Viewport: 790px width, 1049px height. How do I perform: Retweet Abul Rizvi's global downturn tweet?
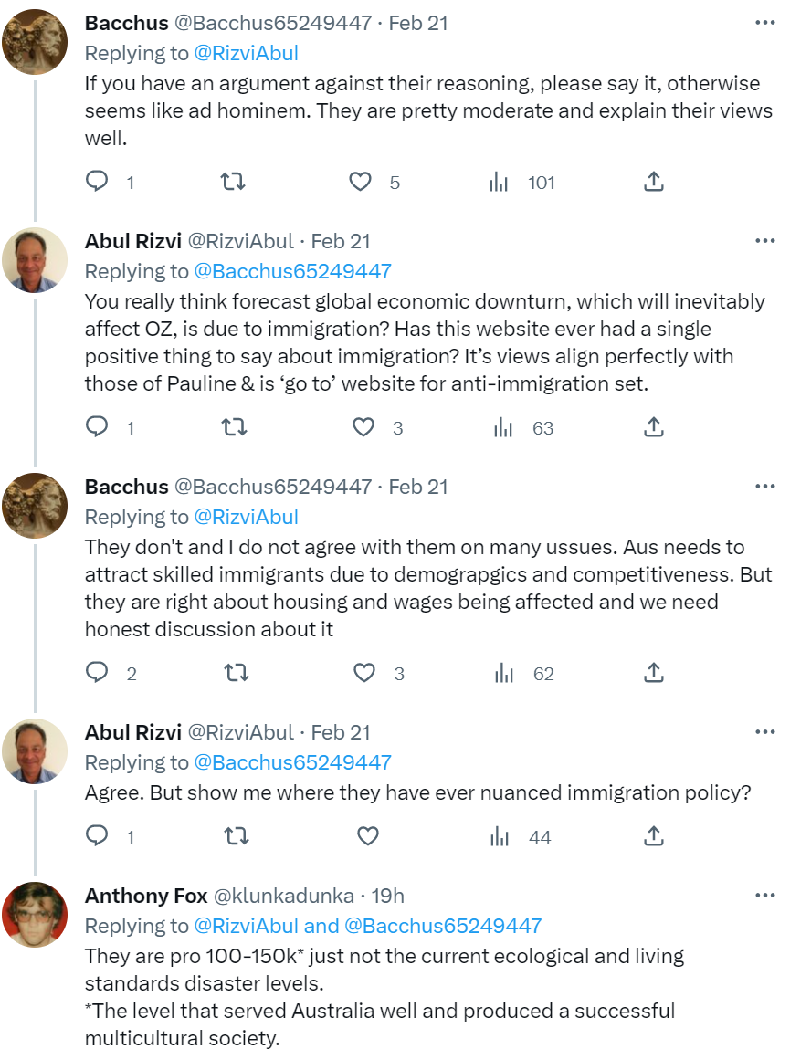point(234,427)
